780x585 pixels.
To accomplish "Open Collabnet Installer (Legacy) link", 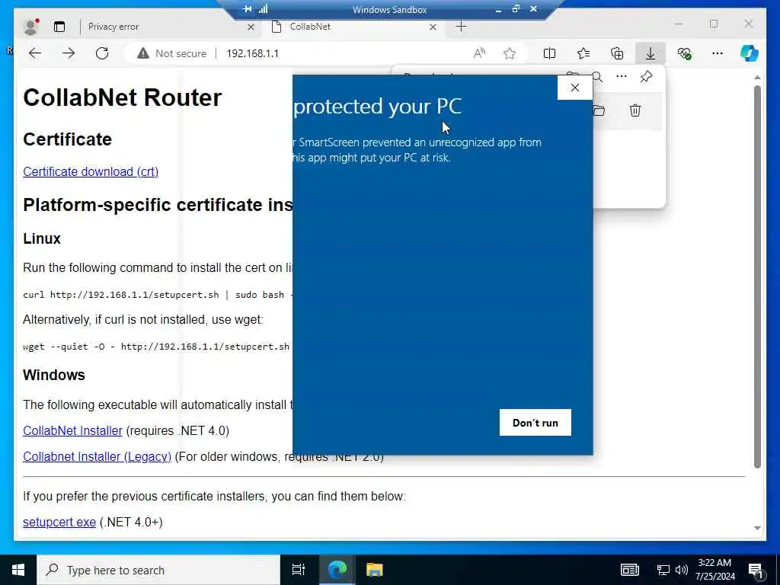I will coord(97,457).
